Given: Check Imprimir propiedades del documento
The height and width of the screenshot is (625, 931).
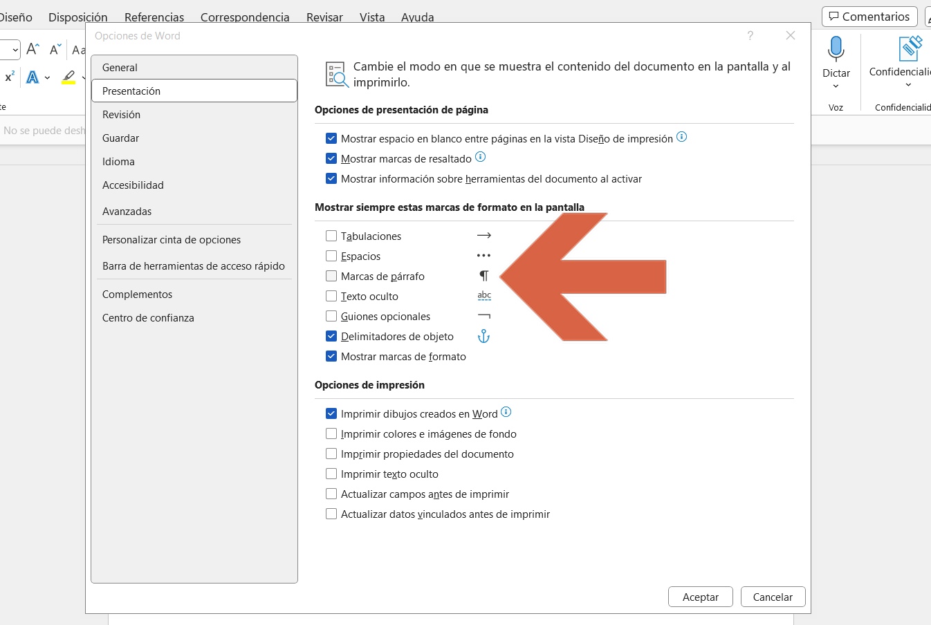Looking at the screenshot, I should click(x=331, y=454).
